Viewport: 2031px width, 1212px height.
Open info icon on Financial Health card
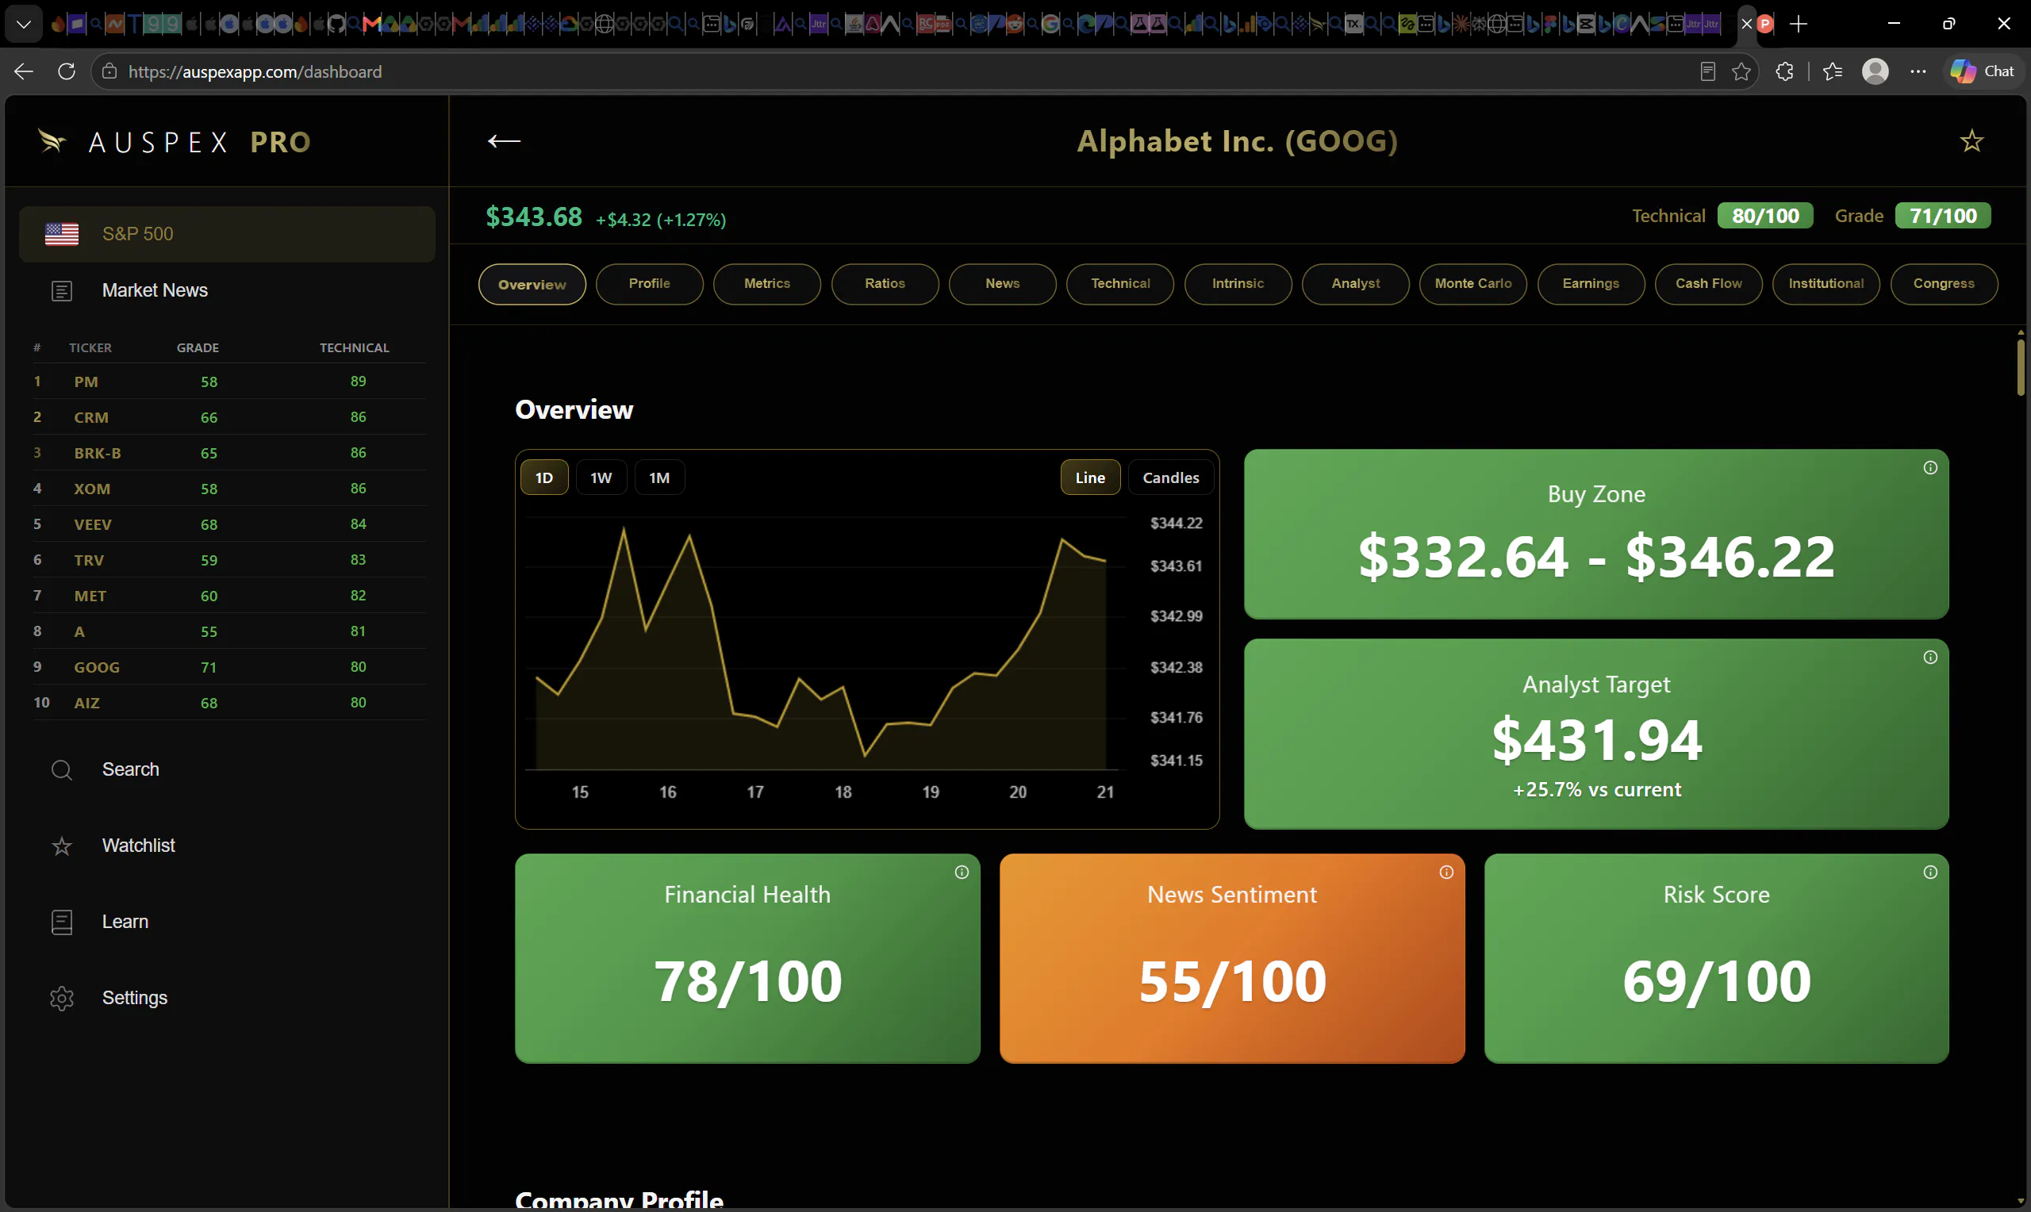click(962, 873)
